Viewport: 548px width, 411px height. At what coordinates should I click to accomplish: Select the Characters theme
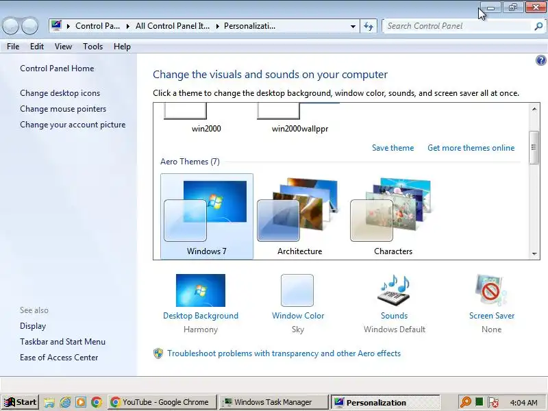coord(393,216)
